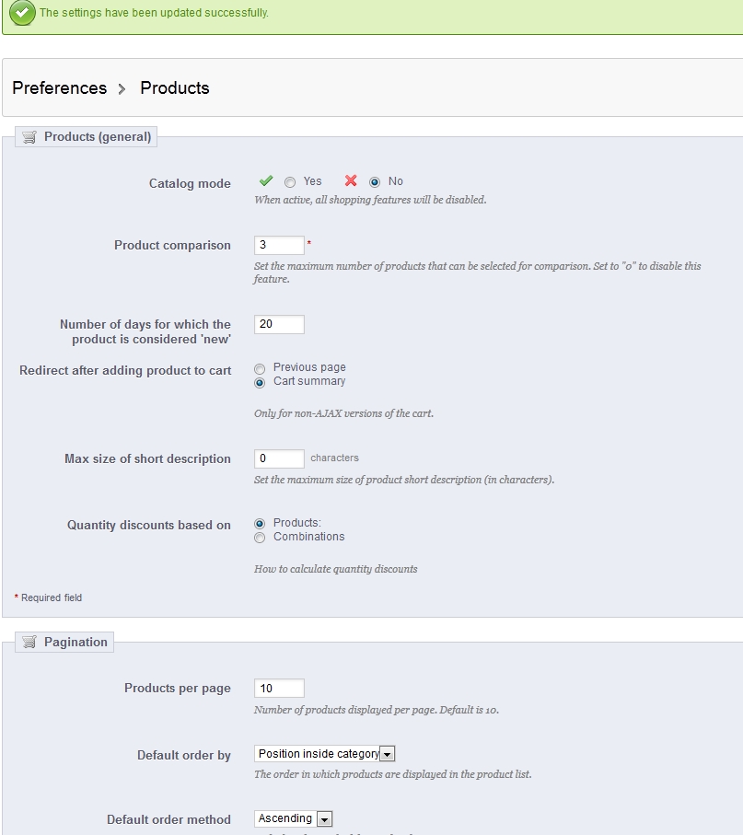Click the green success checkmark icon
Viewport: 743px width, 835px height.
click(22, 13)
